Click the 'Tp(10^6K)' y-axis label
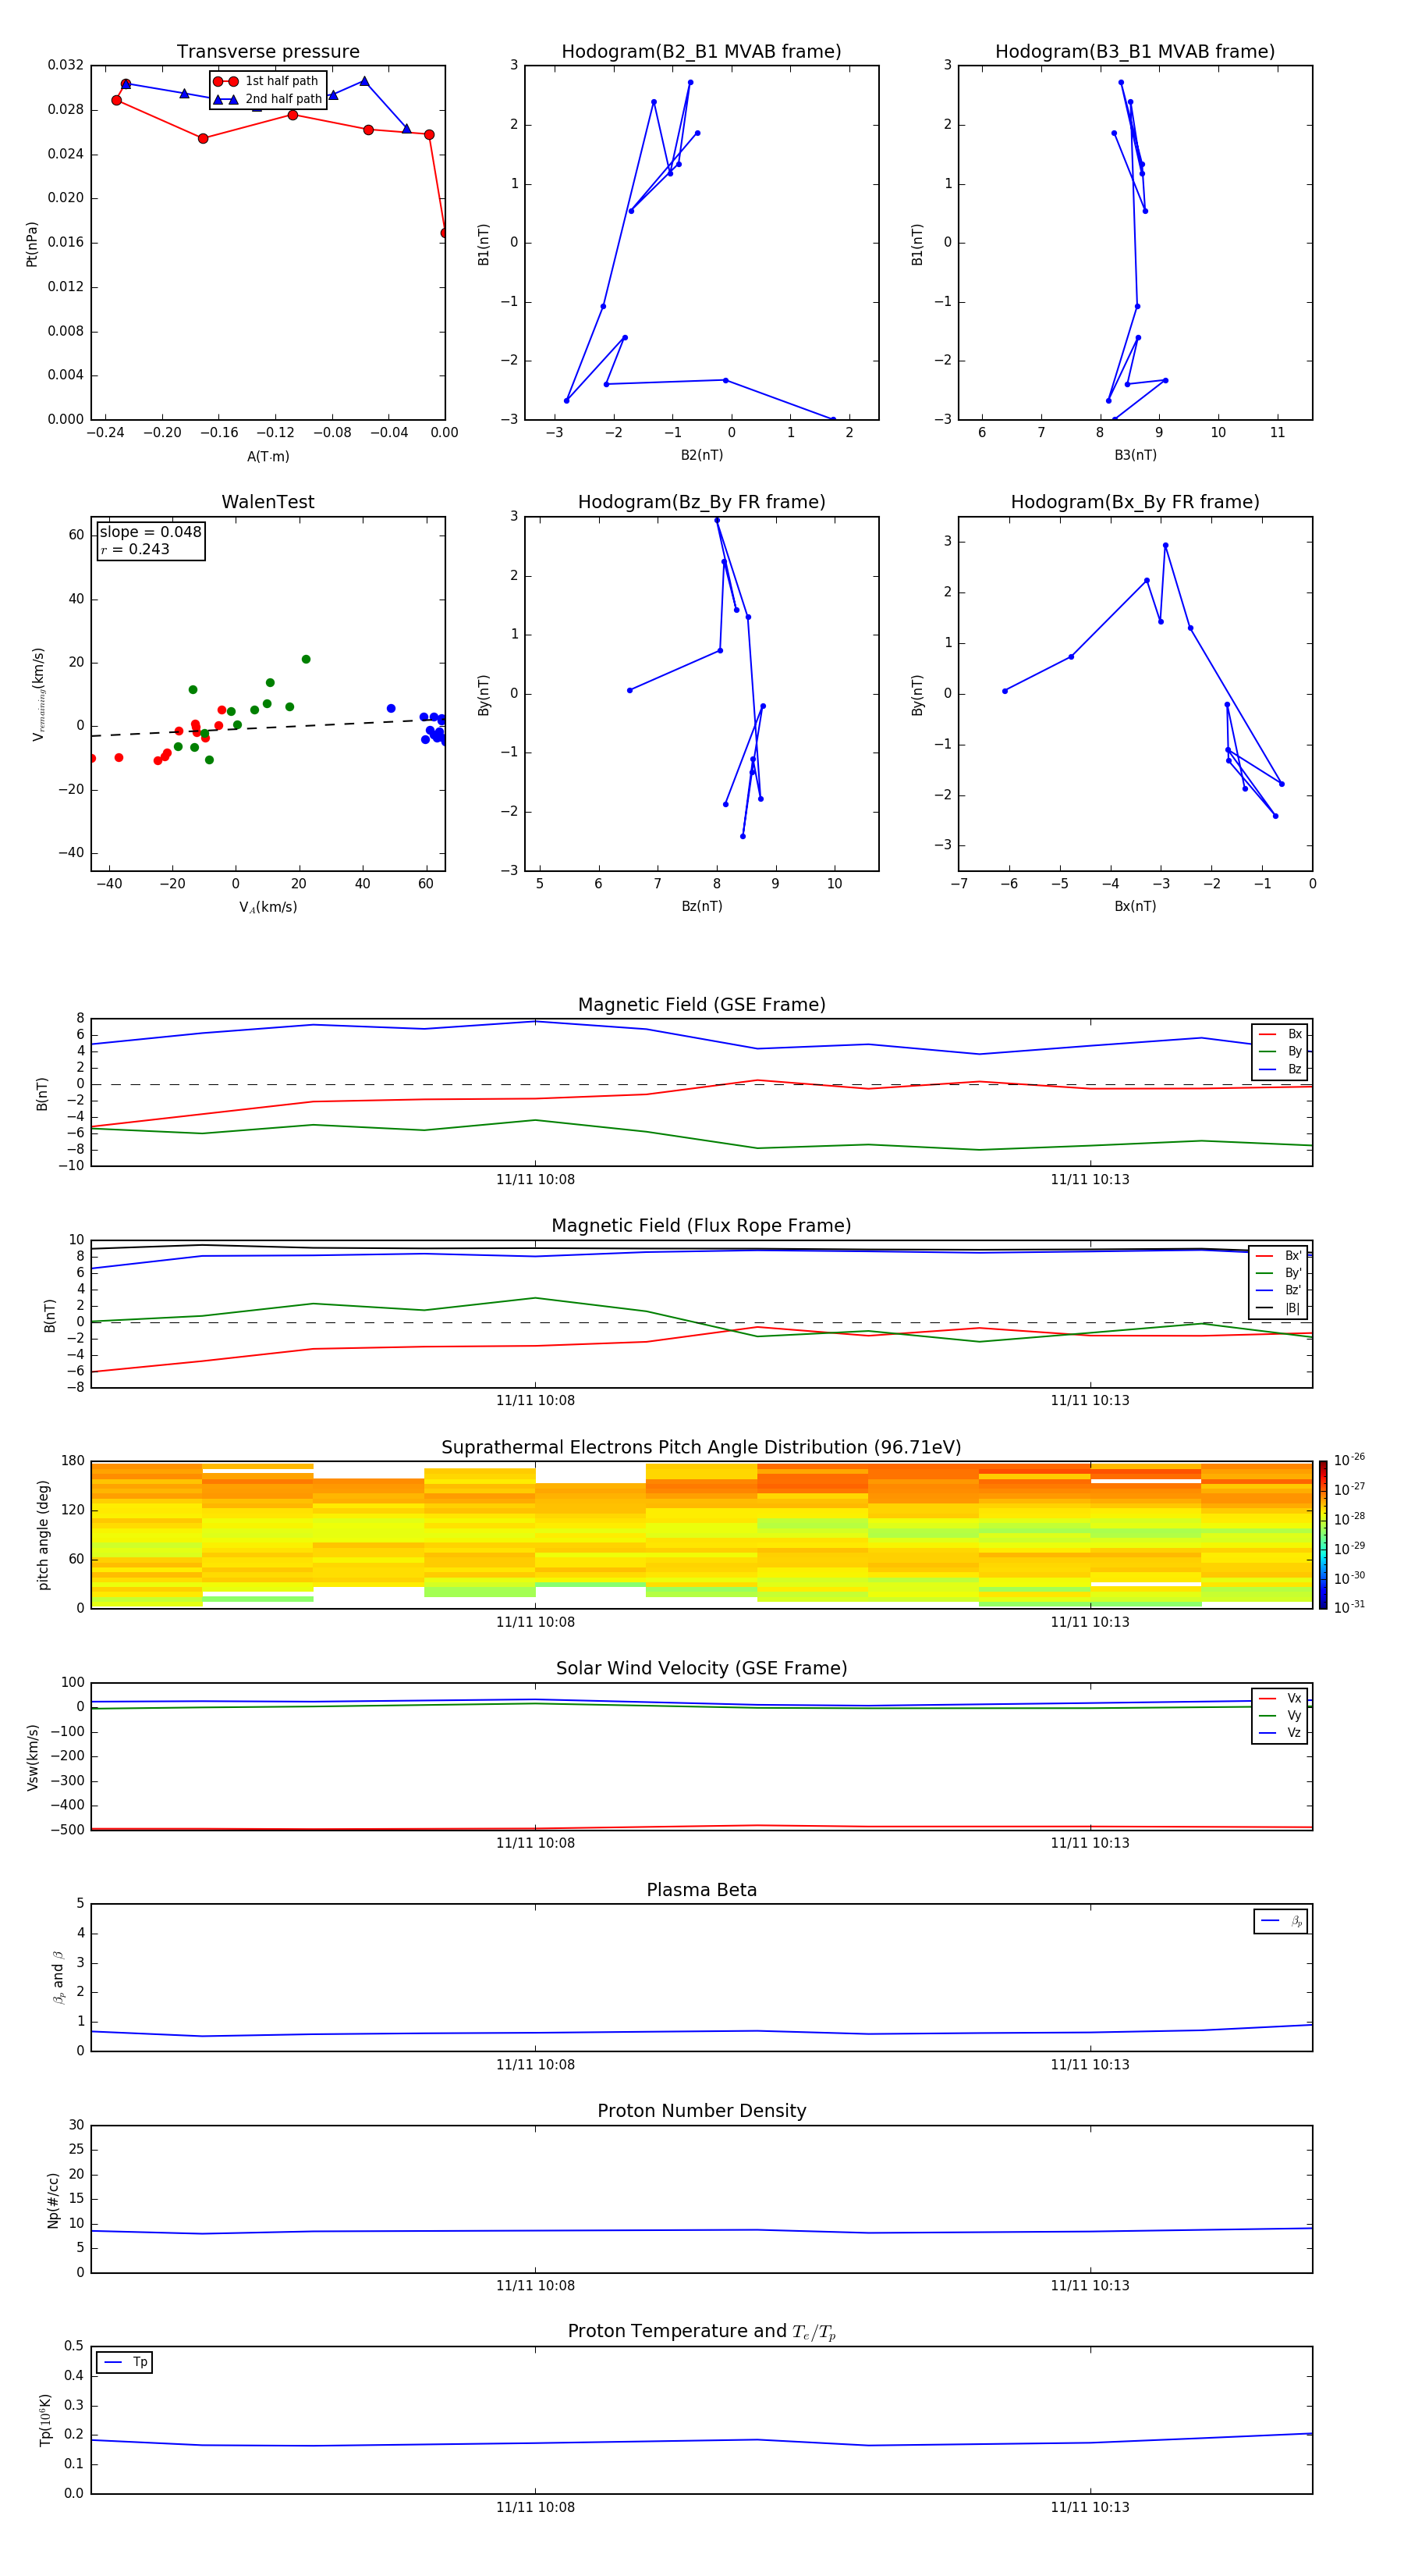 tap(45, 2420)
